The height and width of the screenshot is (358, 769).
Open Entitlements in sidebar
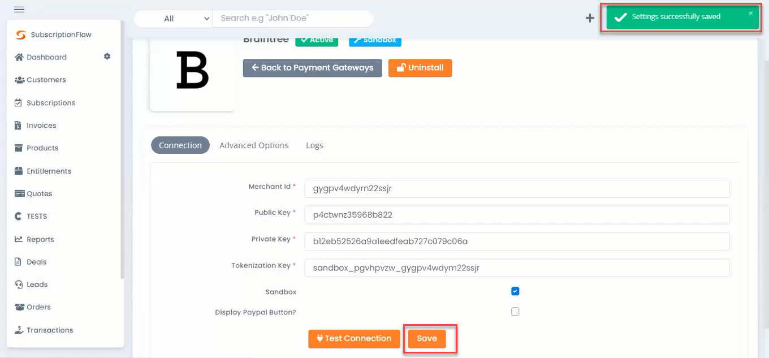[x=49, y=171]
